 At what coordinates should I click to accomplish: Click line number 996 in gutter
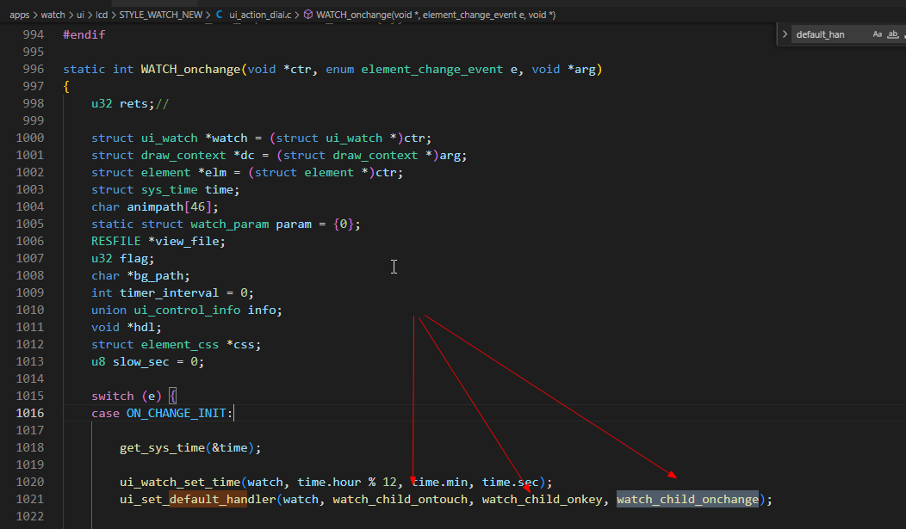point(34,69)
